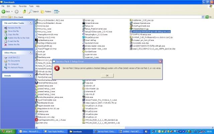Select the vdub.exe file icon
This screenshot has width=214, height=134.
click(x=84, y=97)
